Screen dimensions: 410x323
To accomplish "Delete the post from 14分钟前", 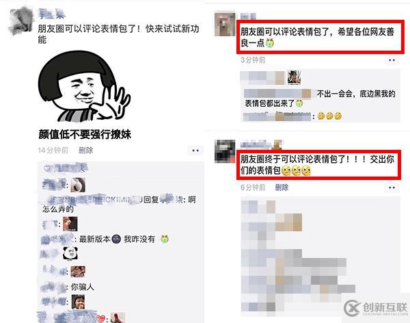I will 86,151.
